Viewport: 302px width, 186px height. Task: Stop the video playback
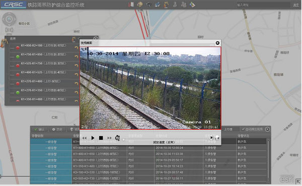[101, 138]
